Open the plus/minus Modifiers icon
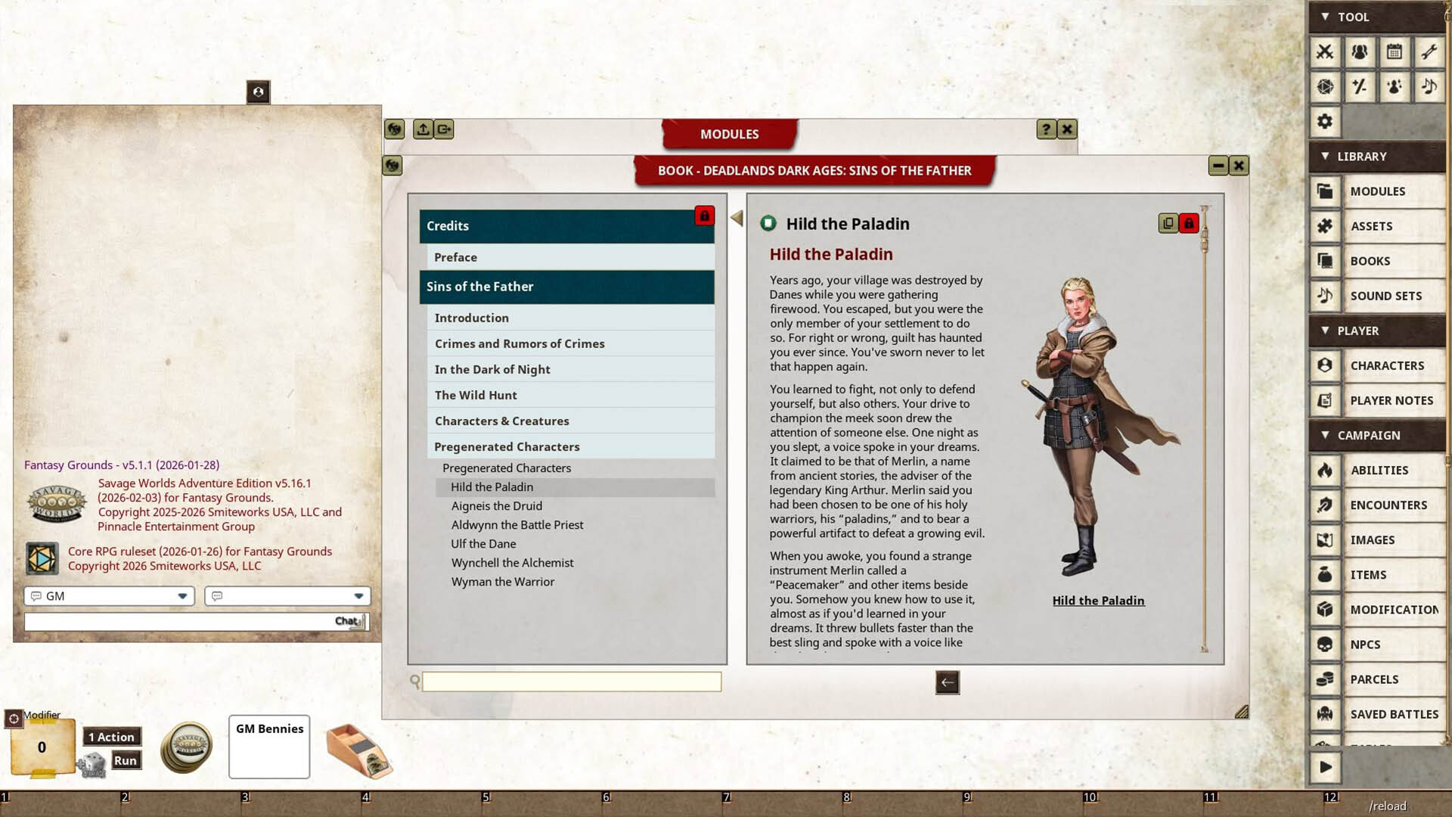The width and height of the screenshot is (1452, 817). pos(1360,86)
